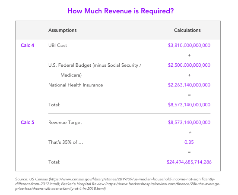238x195 pixels.
Task: Click the 'Calc 5' row label
Action: pyautogui.click(x=28, y=122)
